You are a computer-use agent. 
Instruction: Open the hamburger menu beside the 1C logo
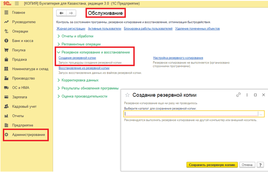point(17,3)
